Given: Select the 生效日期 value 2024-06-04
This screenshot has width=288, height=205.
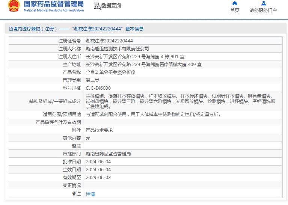Looking at the screenshot, I should (x=98, y=170).
